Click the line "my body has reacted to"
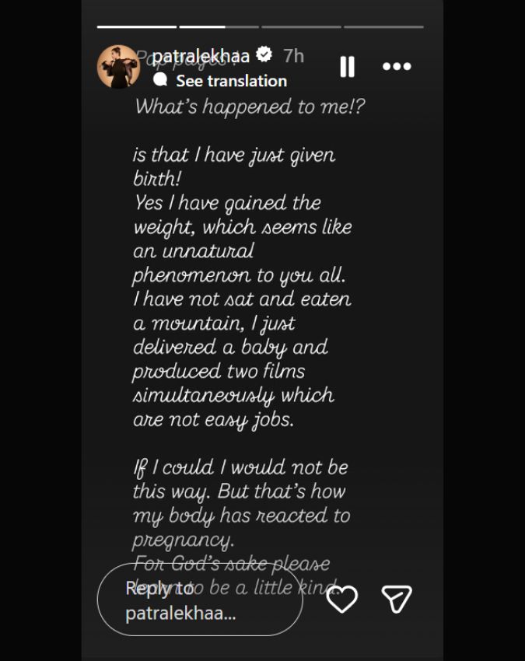The image size is (525, 661). [x=241, y=516]
